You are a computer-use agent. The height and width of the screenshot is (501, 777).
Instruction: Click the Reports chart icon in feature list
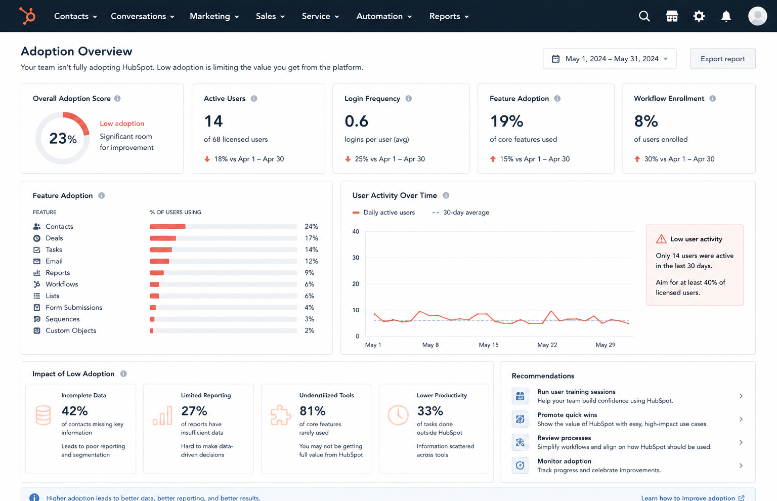click(37, 273)
